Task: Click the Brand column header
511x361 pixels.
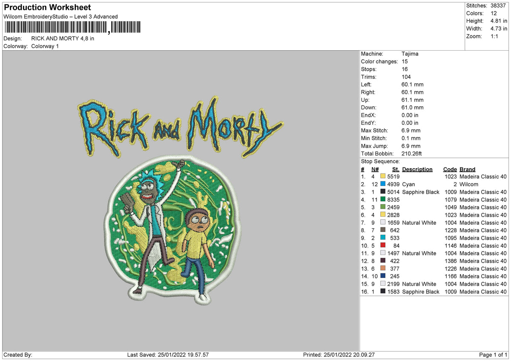Action: [468, 169]
